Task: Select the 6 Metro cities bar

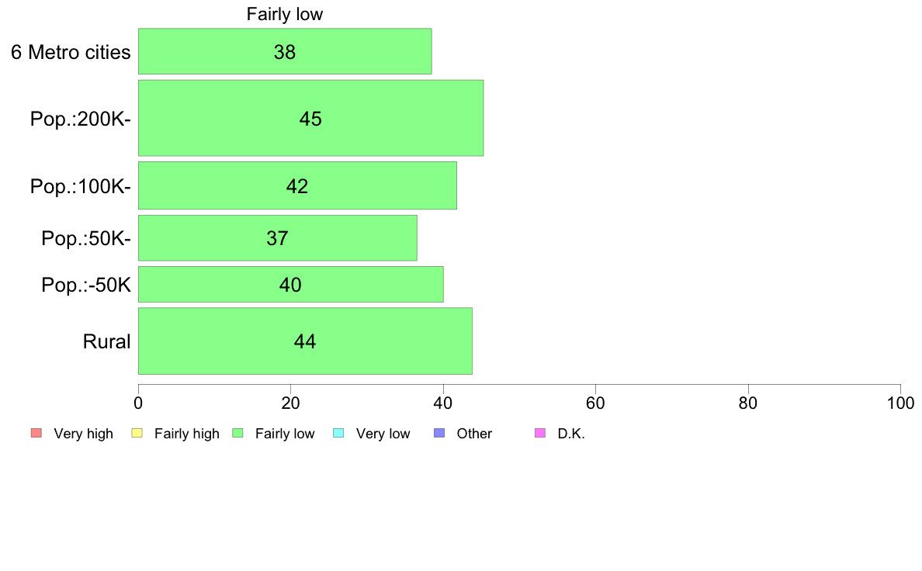Action: tap(285, 51)
